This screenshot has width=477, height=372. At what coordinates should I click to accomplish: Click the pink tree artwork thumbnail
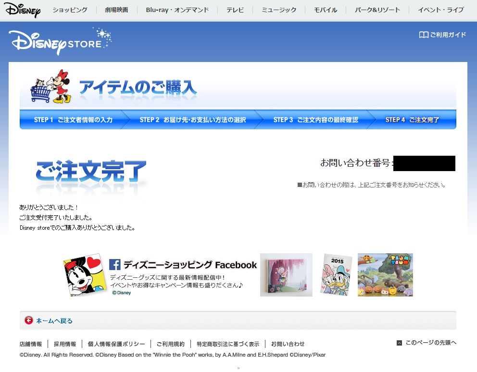286,274
